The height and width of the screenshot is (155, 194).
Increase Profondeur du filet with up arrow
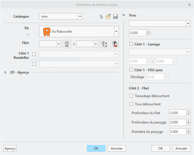[x=188, y=112]
